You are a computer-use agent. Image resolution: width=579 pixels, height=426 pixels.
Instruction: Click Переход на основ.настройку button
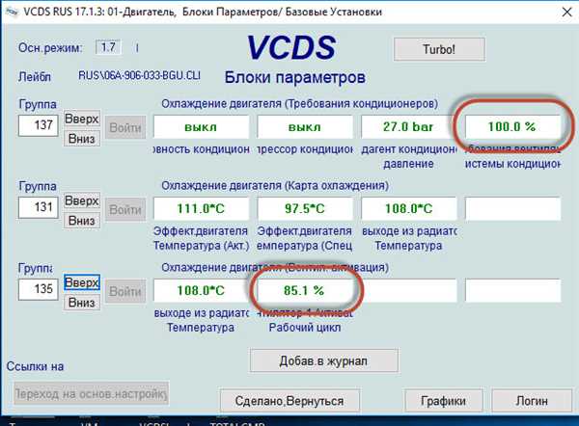pyautogui.click(x=92, y=393)
